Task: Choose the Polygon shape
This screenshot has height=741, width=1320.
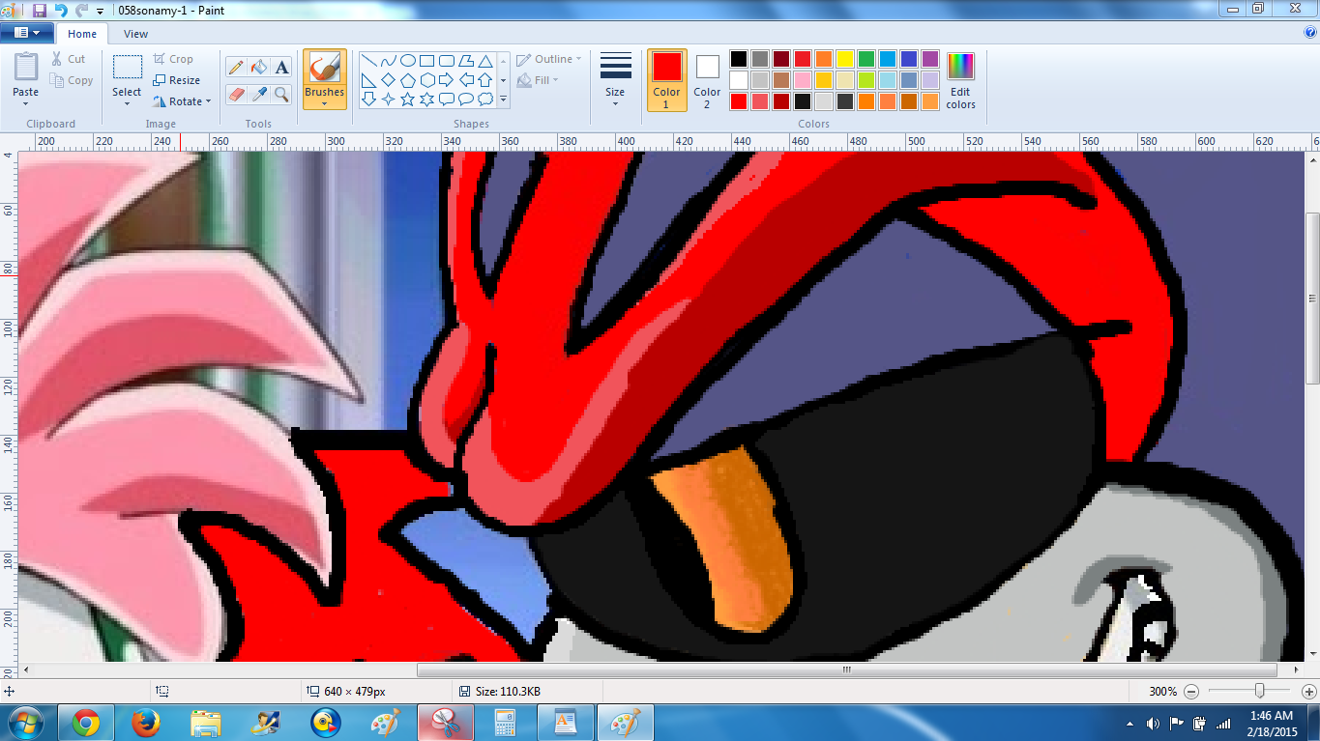Action: pyautogui.click(x=465, y=60)
